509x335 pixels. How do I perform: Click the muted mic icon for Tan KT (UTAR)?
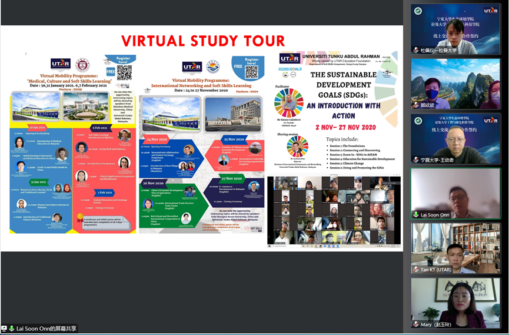pyautogui.click(x=416, y=270)
